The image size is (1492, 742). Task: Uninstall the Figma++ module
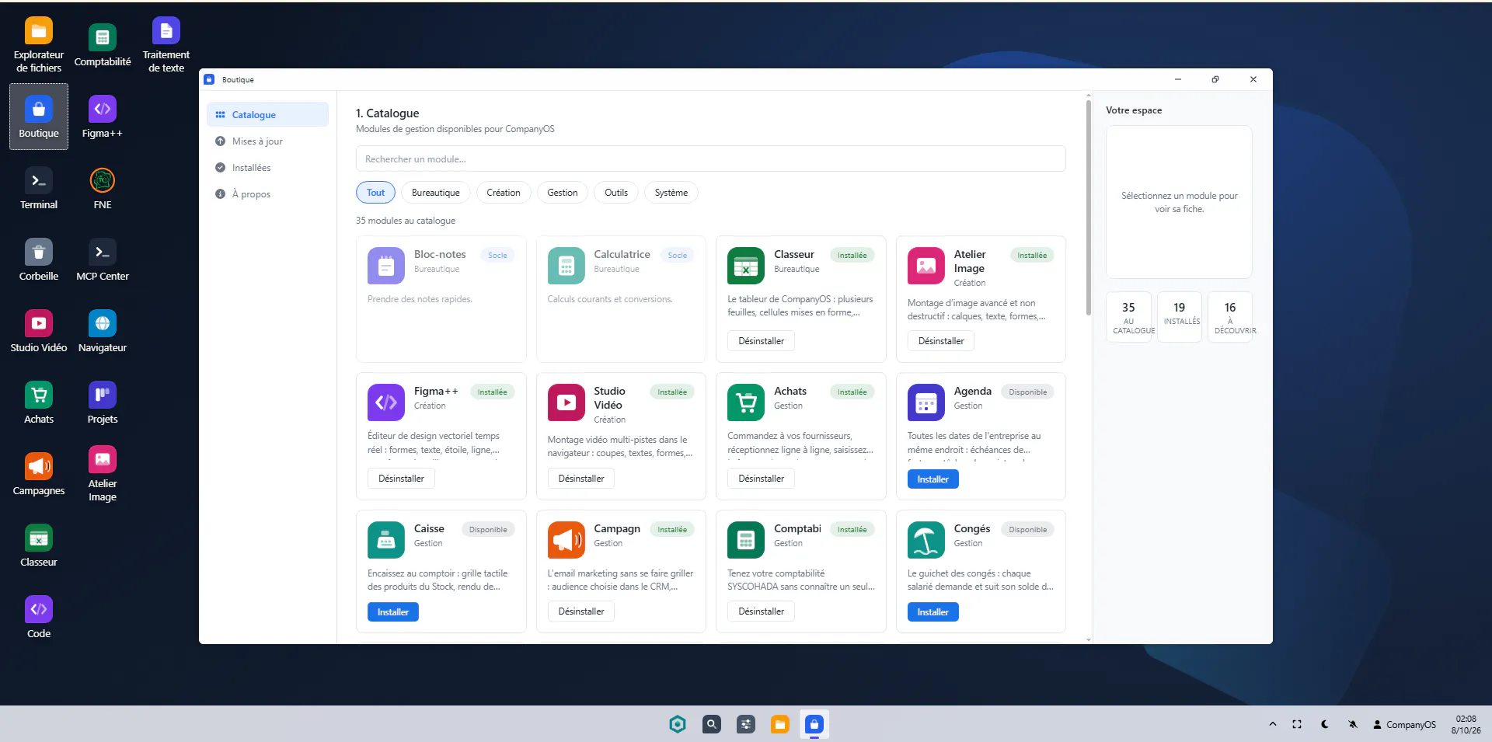tap(401, 479)
